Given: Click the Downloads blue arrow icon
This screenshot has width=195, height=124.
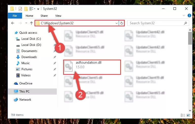Looking at the screenshot, I should click(x=18, y=57).
